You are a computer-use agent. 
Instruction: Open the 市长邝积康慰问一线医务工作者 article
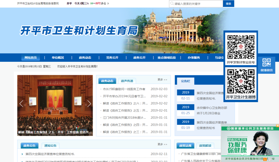pos(124,89)
